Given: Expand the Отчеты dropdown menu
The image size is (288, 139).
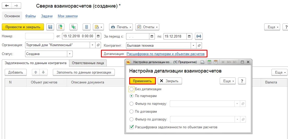Looking at the screenshot, I should (x=147, y=27).
